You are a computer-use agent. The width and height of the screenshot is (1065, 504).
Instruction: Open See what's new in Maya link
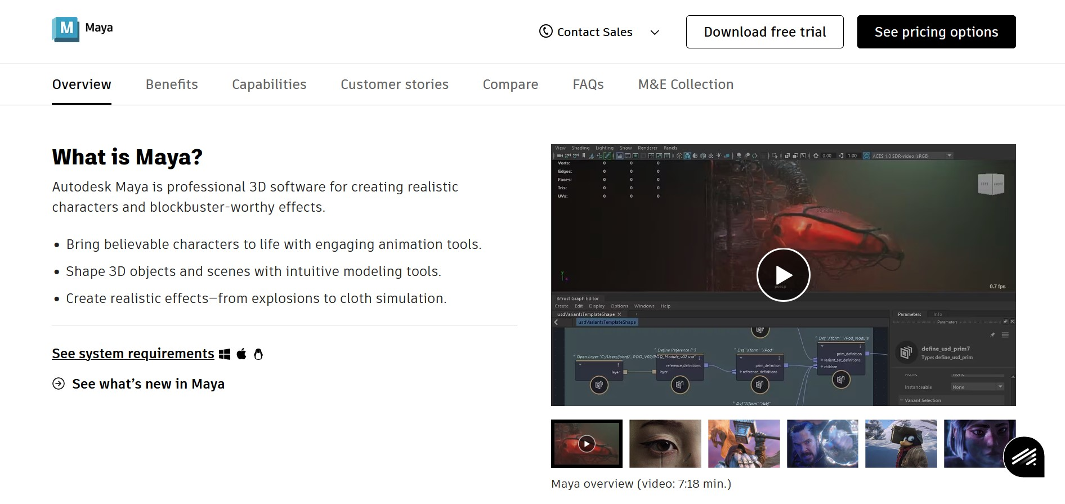[148, 384]
